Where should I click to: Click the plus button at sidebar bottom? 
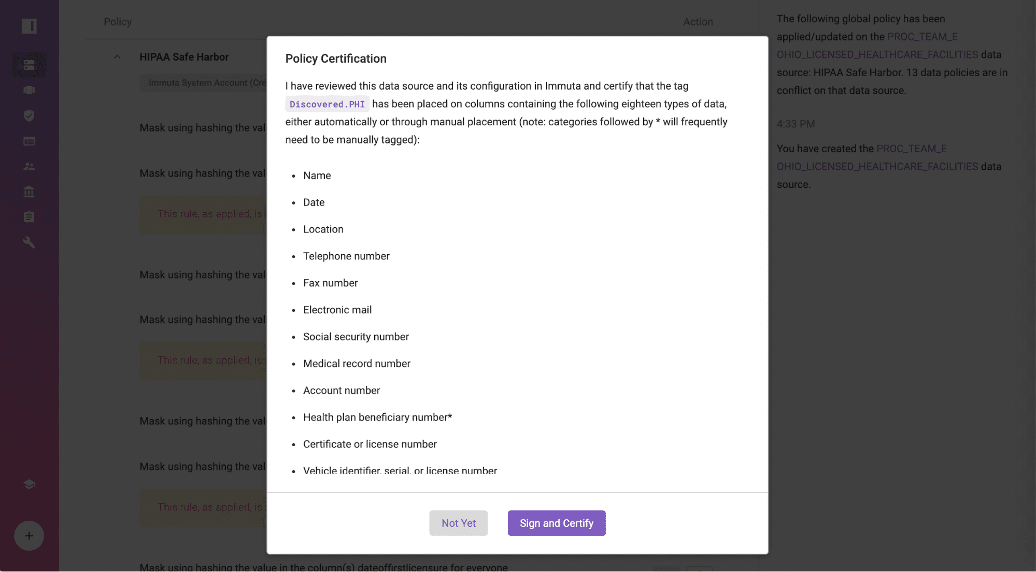[x=29, y=536]
